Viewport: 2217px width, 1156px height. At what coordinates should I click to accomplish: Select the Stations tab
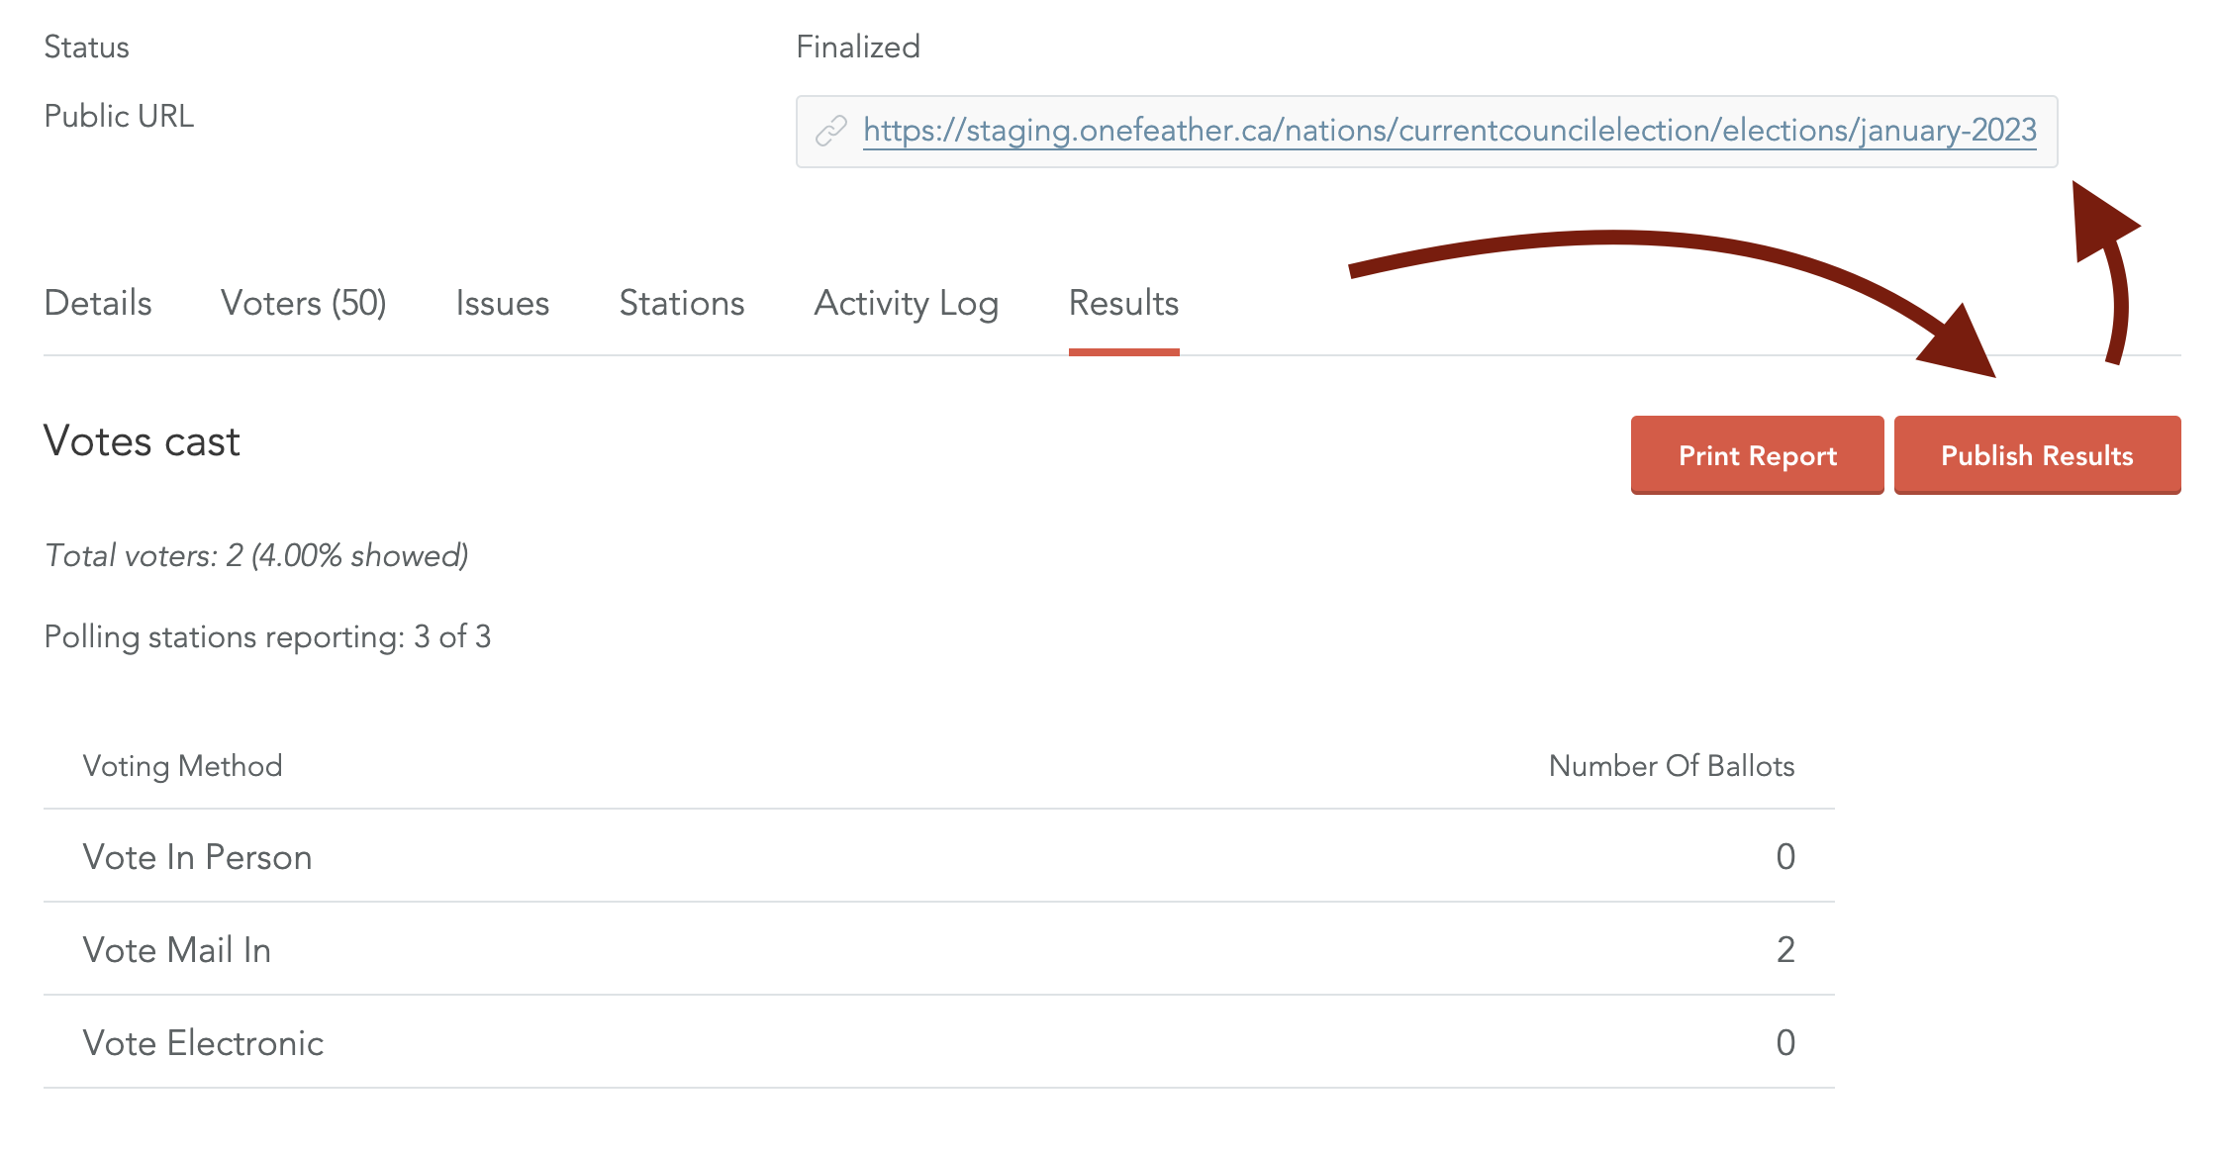682,303
